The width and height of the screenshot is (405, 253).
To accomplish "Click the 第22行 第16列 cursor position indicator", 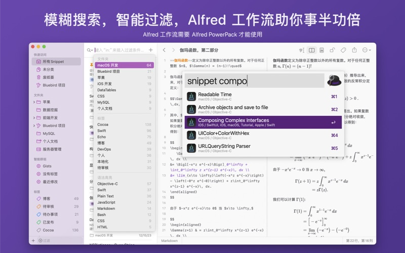I will (359, 241).
